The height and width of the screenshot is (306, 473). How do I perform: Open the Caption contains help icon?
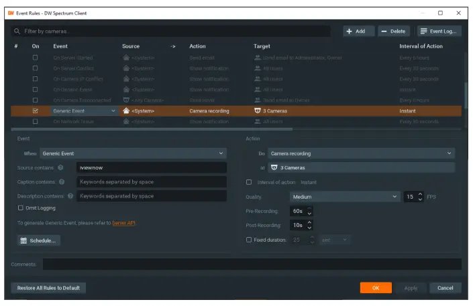pos(62,181)
